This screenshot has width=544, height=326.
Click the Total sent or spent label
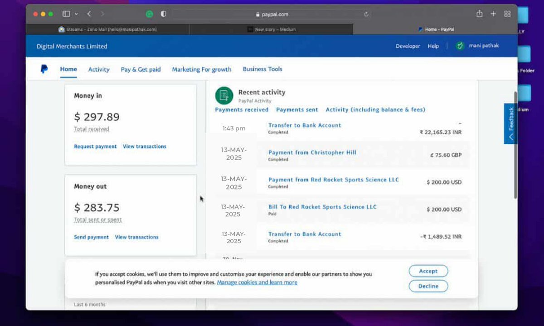click(98, 220)
